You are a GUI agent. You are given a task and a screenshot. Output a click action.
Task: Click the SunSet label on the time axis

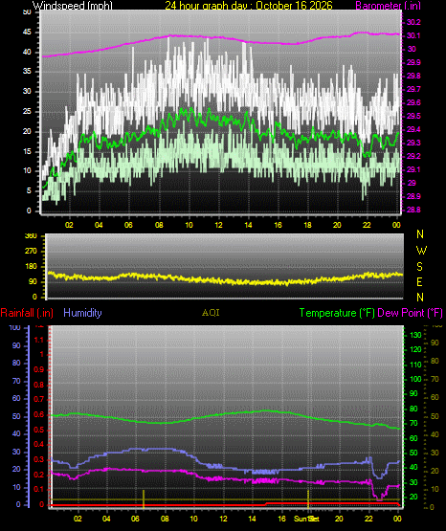point(306,519)
